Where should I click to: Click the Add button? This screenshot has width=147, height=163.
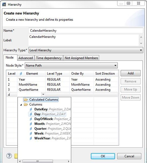[x=131, y=73]
